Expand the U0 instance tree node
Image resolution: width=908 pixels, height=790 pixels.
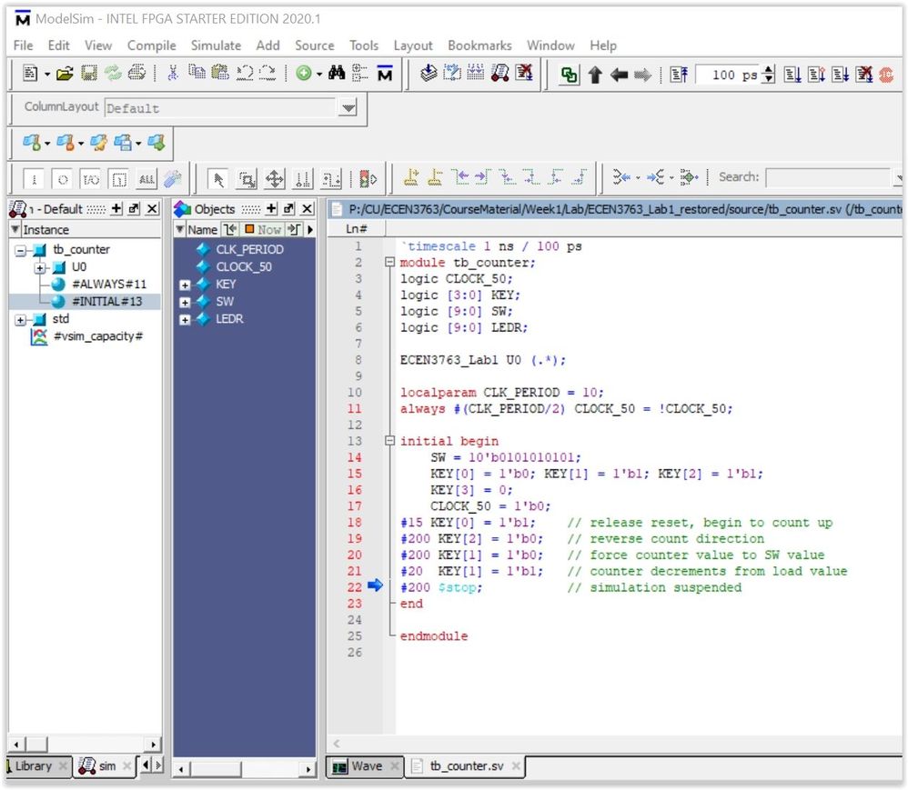(41, 267)
